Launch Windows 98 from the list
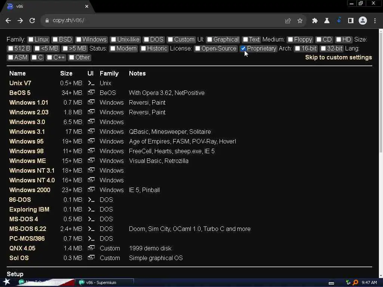 click(x=27, y=151)
